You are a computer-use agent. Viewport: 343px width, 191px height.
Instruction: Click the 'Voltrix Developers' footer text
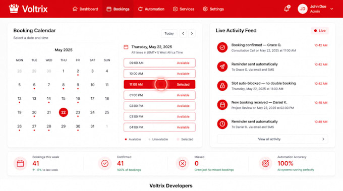[171, 185]
